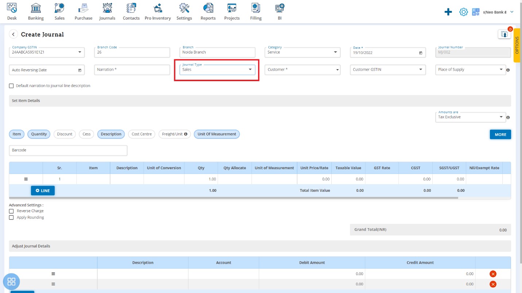Click the Credit Amount column header
This screenshot has height=293, width=522.
click(x=420, y=262)
